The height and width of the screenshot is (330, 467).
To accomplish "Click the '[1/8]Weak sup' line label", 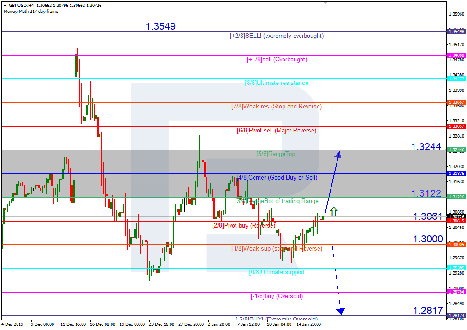I will 277,248.
